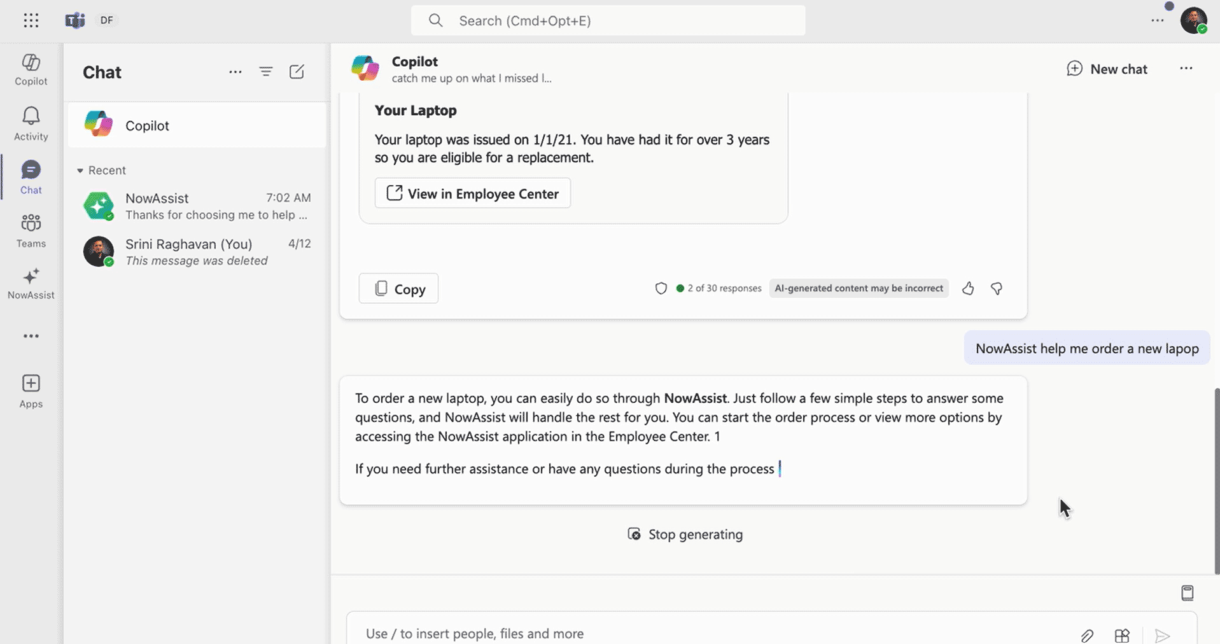Click View in Employee Center button

pos(473,193)
